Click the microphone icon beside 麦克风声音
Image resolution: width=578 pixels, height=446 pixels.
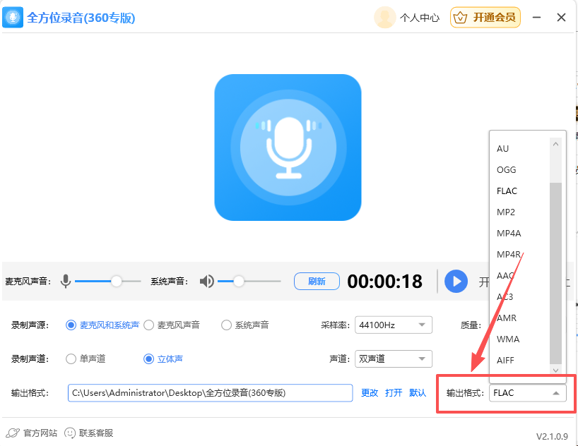(x=65, y=281)
